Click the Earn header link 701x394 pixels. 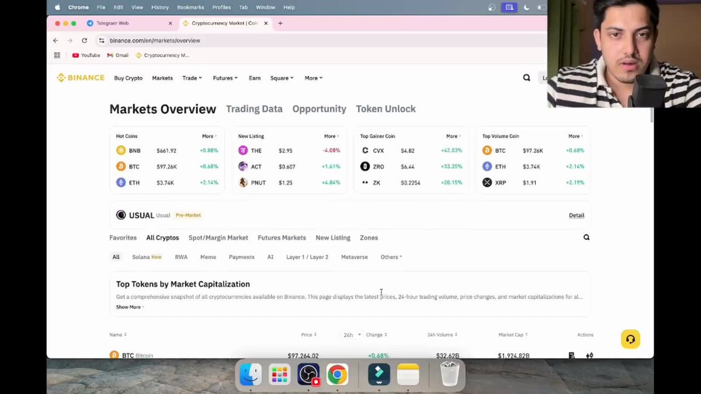[255, 78]
